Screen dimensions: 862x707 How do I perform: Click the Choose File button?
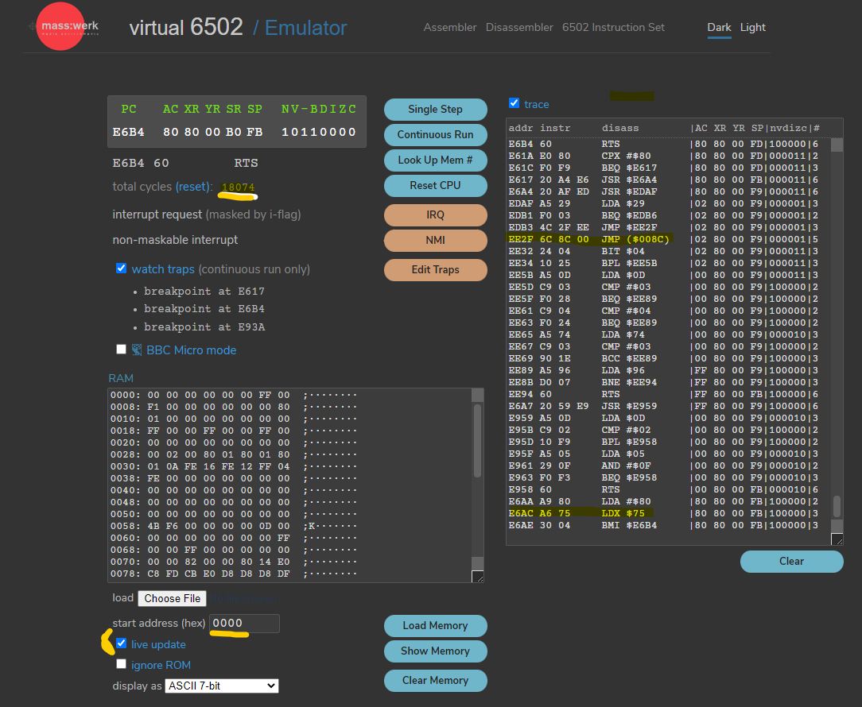click(172, 598)
